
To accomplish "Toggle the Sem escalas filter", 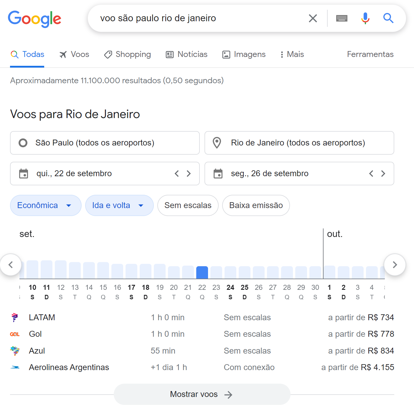I will tap(188, 205).
